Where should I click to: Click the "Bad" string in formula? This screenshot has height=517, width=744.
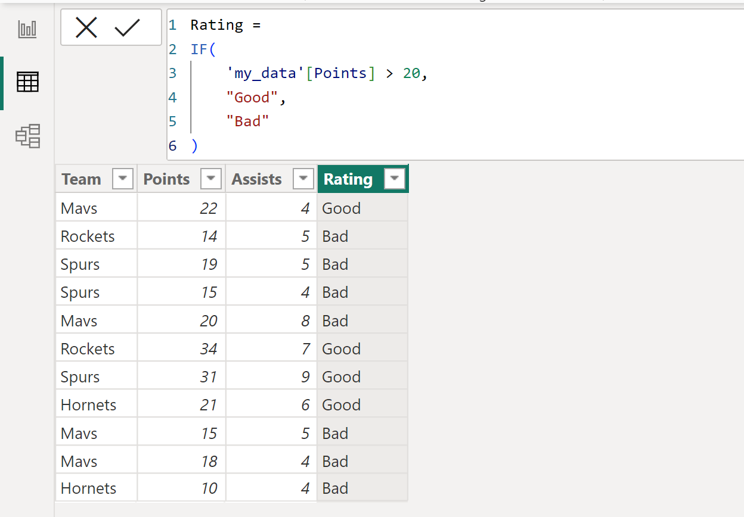[x=248, y=122]
